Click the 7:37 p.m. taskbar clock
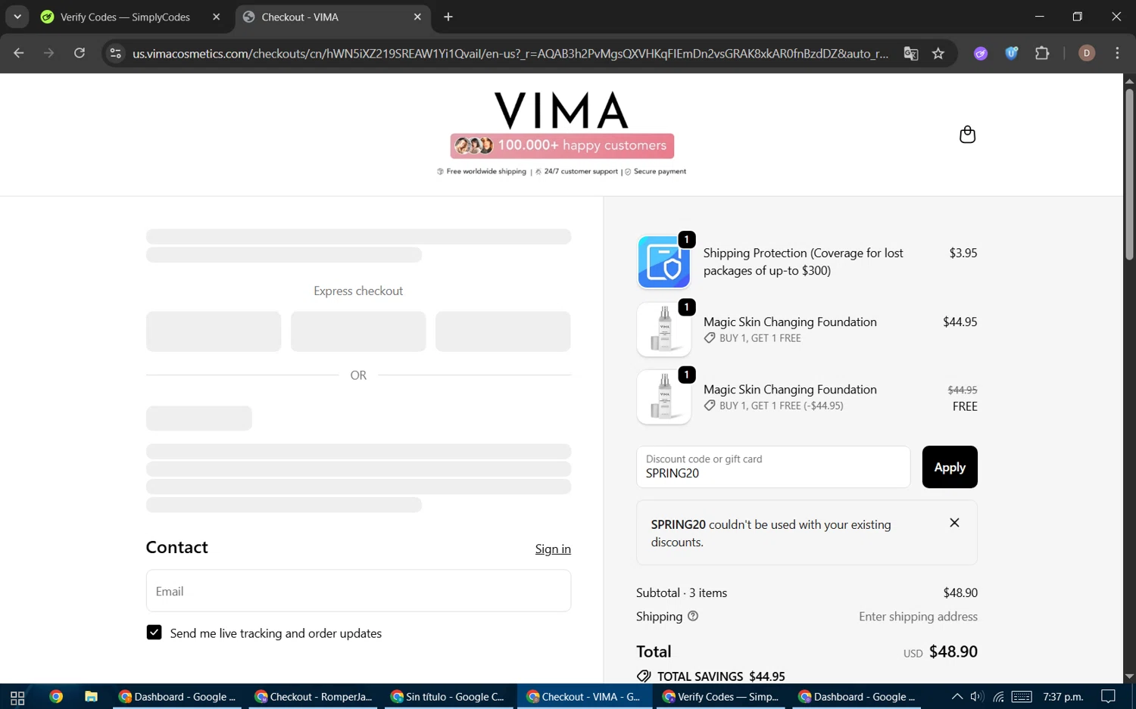Screen dimensions: 1136x709 pyautogui.click(x=1063, y=697)
